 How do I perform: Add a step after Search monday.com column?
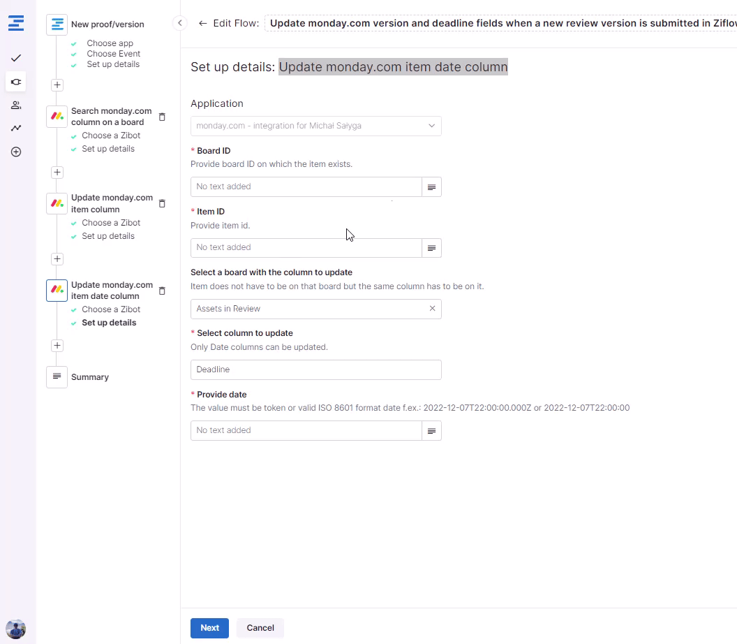tap(57, 172)
